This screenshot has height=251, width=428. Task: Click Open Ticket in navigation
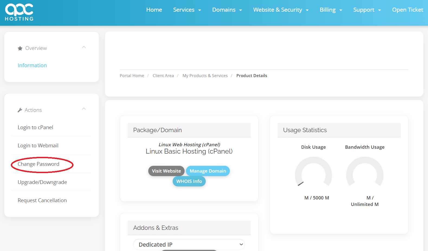(408, 10)
